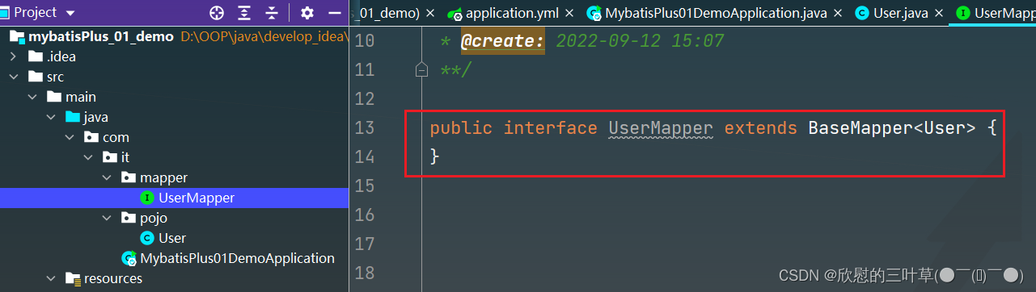This screenshot has height=292, width=1036.
Task: Click the comment fold marker on line 11
Action: [x=421, y=70]
